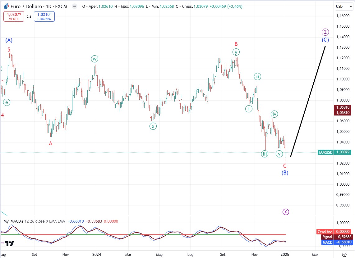Click the dark red −0,59683 value in MACD legend
This screenshot has height=258, width=355.
pyautogui.click(x=94, y=221)
